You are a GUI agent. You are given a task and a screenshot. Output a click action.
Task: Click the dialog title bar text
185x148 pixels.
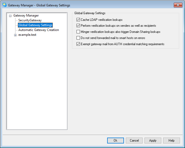(x=39, y=5)
